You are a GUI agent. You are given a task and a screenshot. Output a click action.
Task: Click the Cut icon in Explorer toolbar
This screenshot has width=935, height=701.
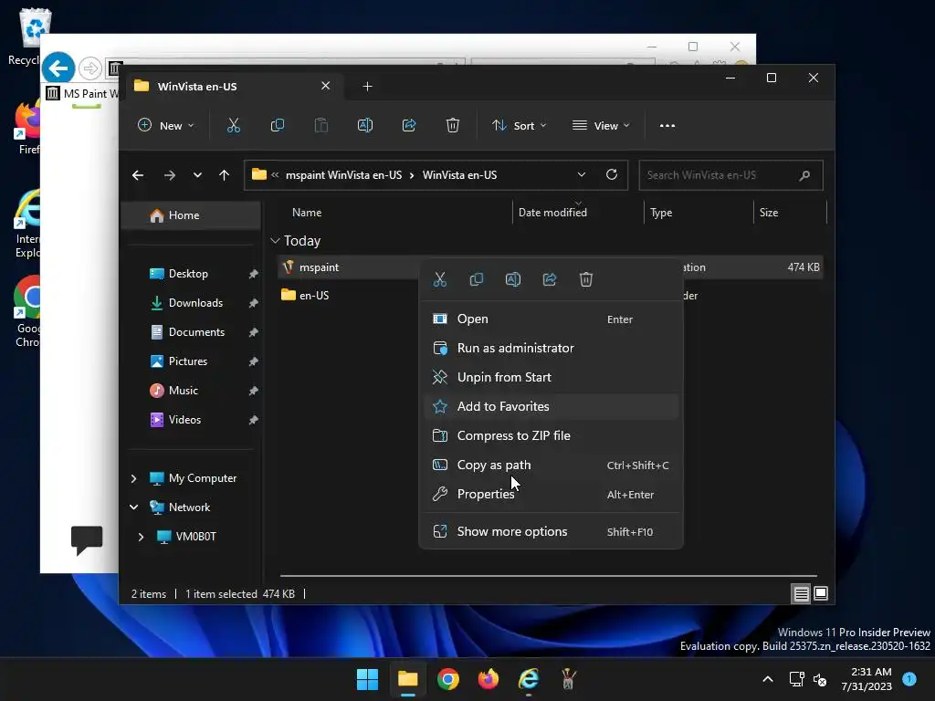[x=233, y=125]
